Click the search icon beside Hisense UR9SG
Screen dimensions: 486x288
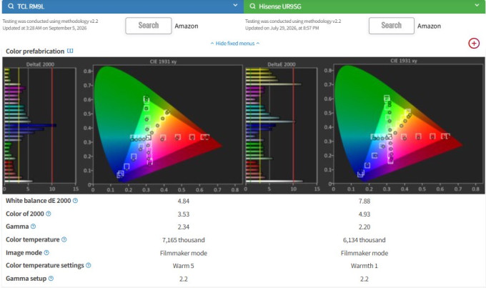(x=252, y=6)
